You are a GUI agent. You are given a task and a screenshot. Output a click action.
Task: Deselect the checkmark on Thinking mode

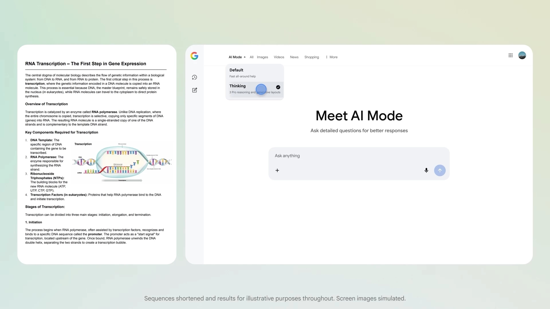pos(278,87)
